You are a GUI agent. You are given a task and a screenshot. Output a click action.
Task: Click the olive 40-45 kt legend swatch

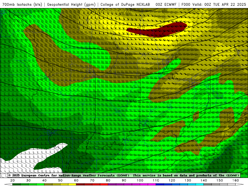coord(48,184)
